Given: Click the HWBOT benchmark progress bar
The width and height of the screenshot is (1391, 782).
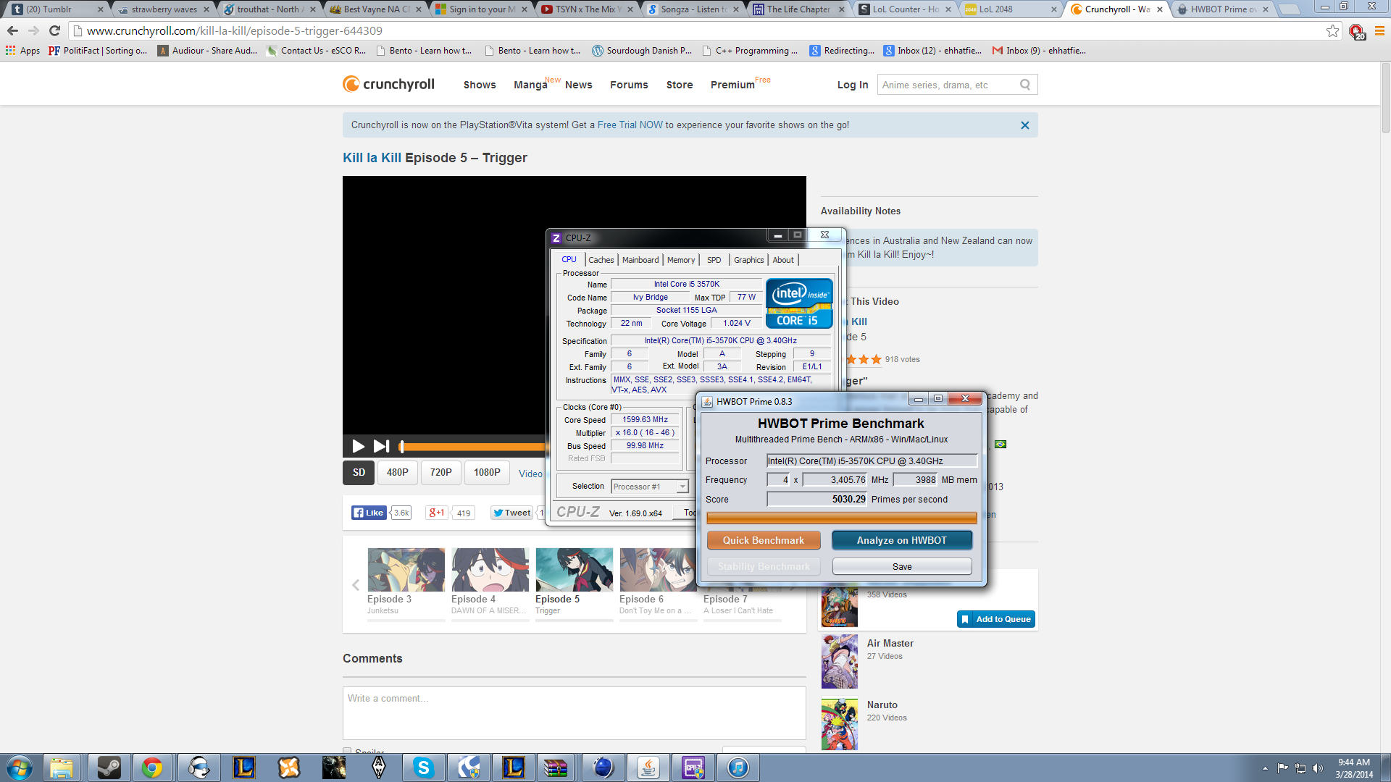Looking at the screenshot, I should tap(842, 518).
